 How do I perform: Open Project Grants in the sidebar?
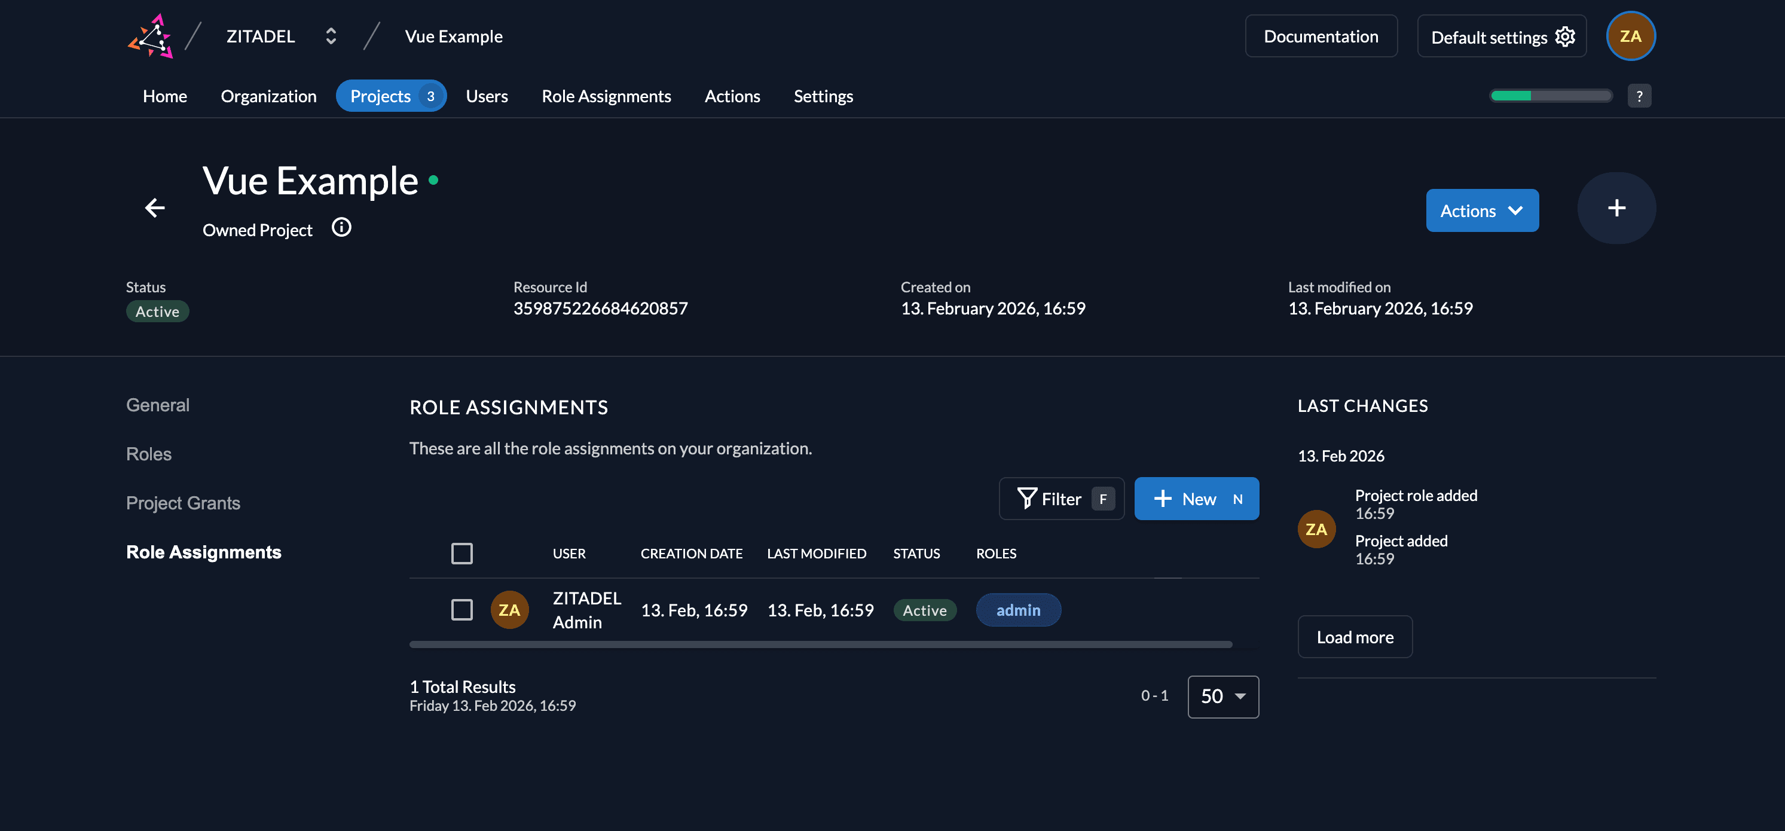click(x=183, y=503)
